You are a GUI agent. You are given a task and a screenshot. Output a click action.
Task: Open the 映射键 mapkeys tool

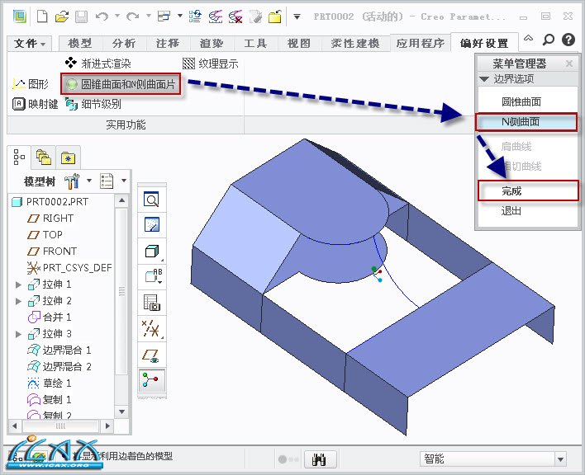tap(35, 104)
